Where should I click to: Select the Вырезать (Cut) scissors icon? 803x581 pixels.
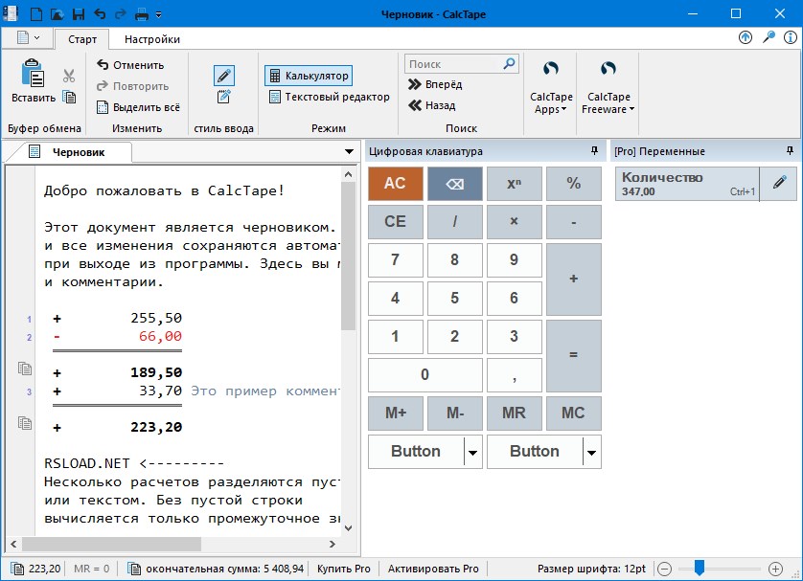point(69,75)
